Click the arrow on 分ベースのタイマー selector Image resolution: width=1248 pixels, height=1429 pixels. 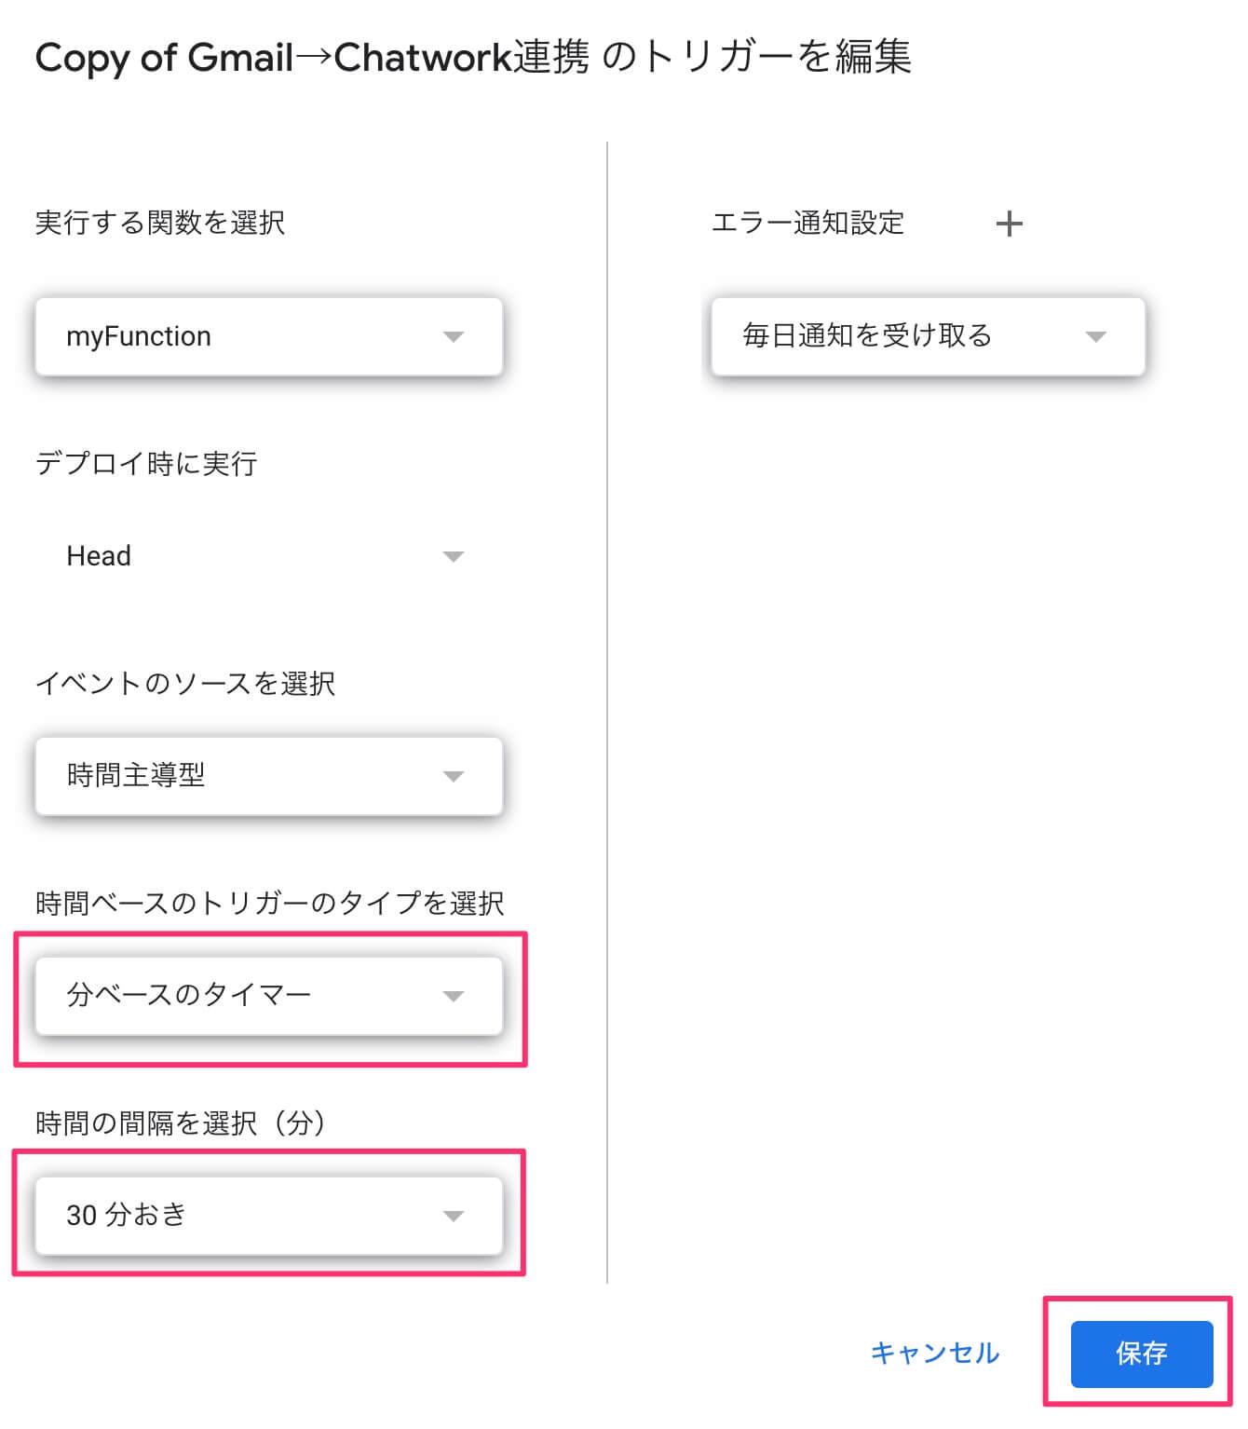454,996
